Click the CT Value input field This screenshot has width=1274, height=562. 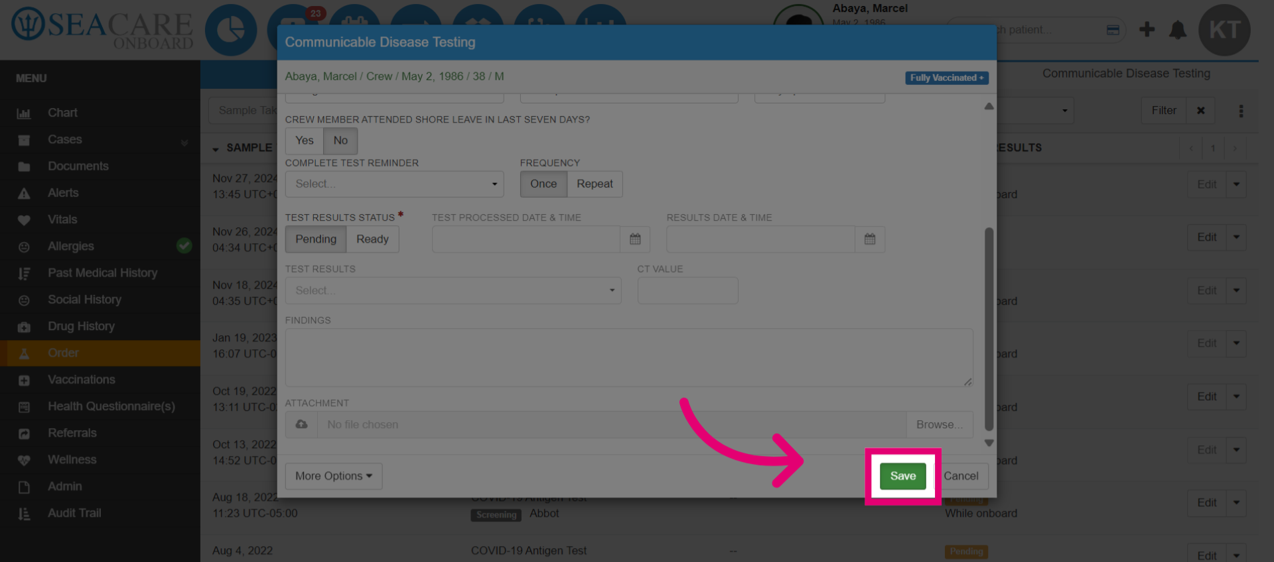coord(687,290)
